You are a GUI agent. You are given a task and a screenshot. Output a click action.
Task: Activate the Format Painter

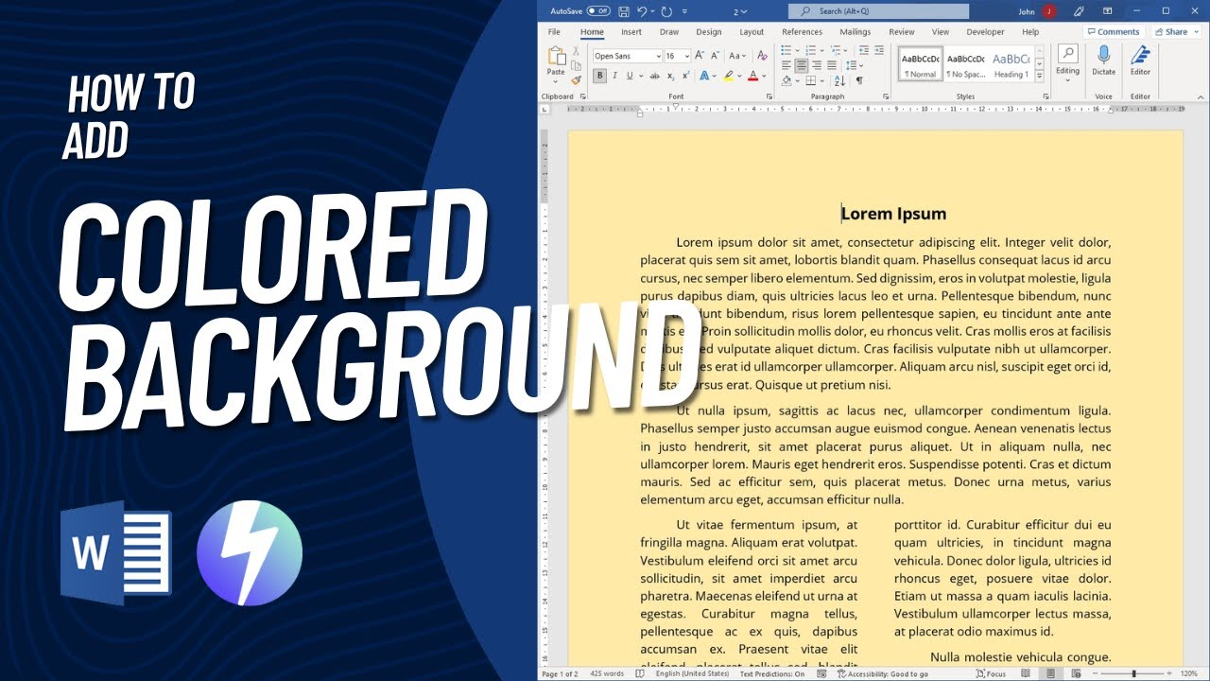[577, 80]
